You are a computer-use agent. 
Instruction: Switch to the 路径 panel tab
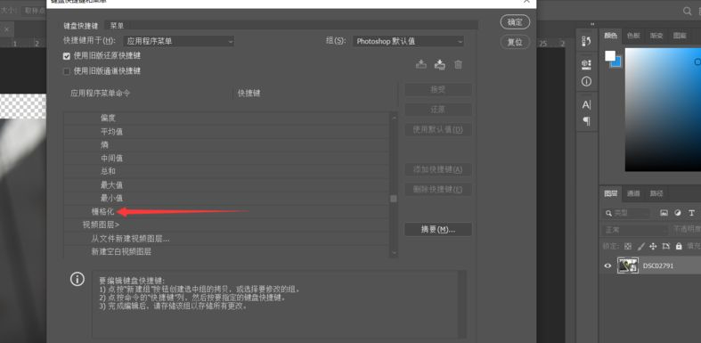656,193
